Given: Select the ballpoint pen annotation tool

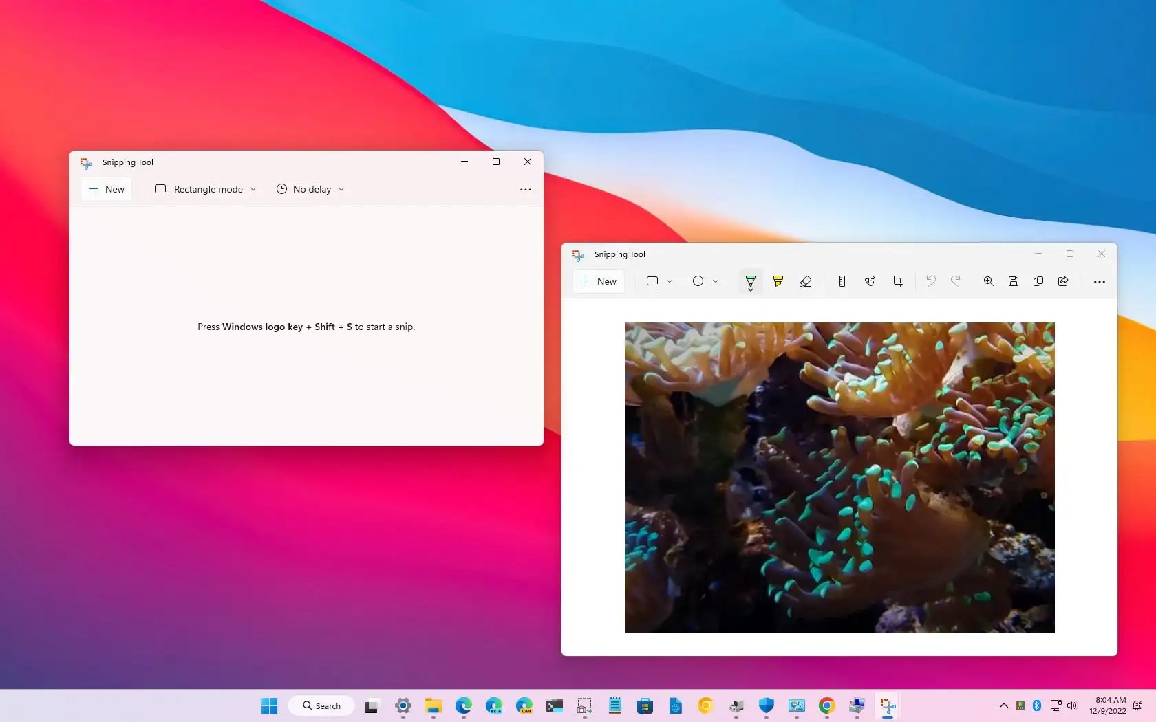Looking at the screenshot, I should pyautogui.click(x=751, y=281).
